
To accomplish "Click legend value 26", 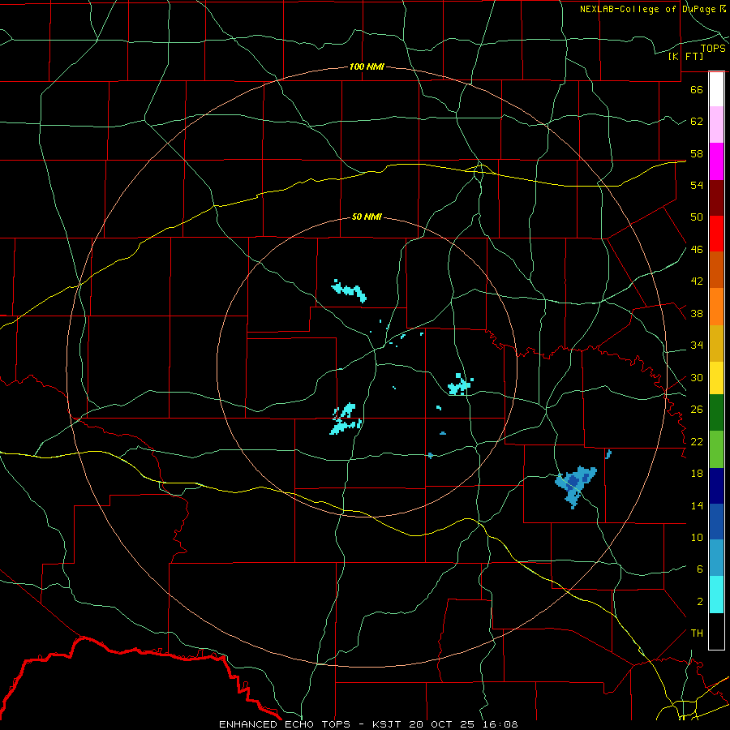I will tap(697, 410).
